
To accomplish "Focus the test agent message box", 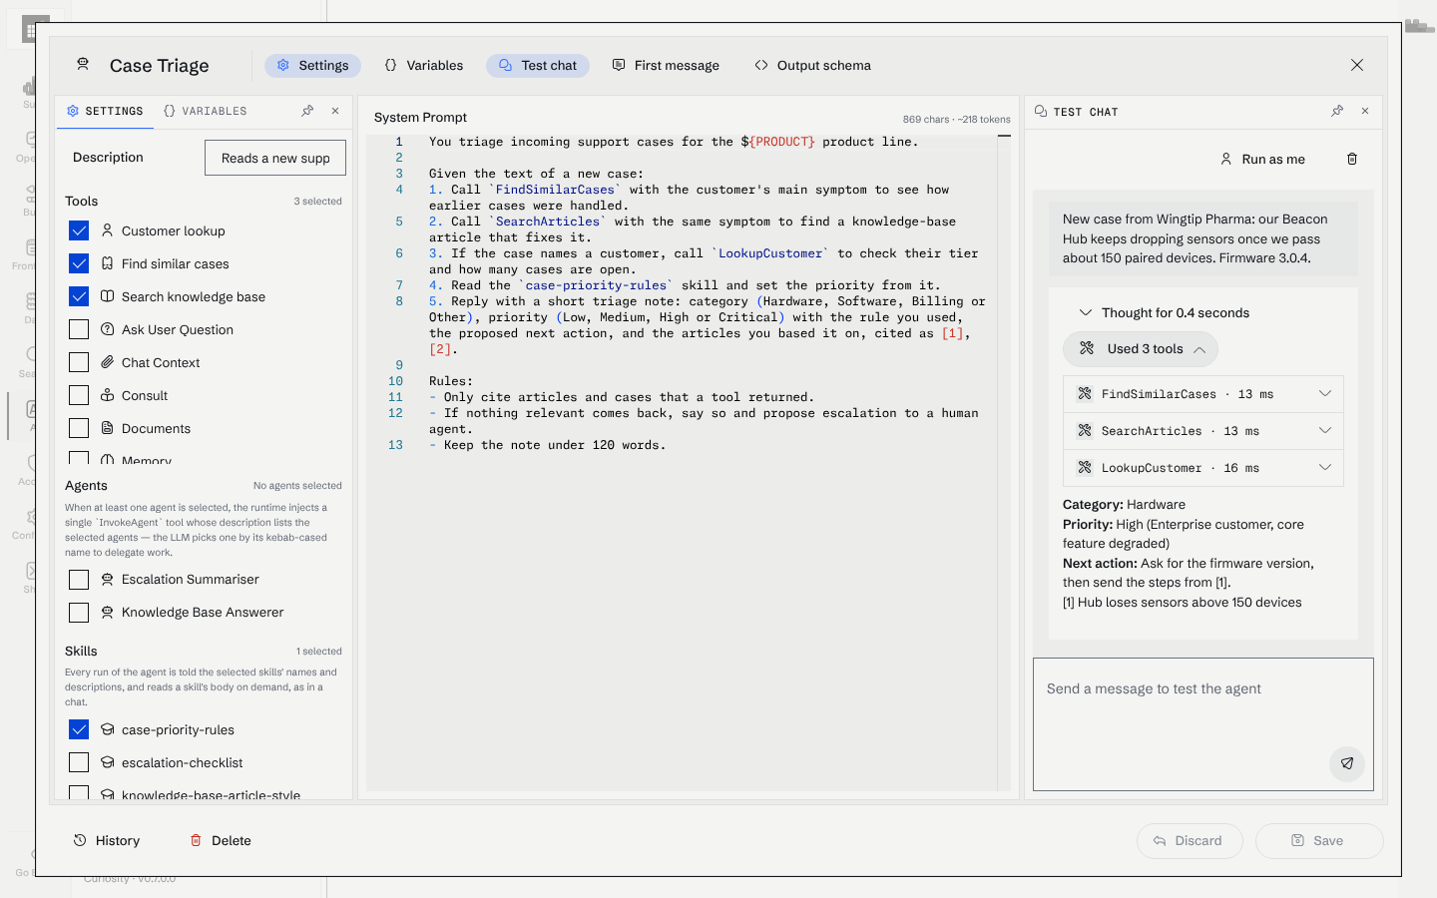I will click(x=1203, y=724).
